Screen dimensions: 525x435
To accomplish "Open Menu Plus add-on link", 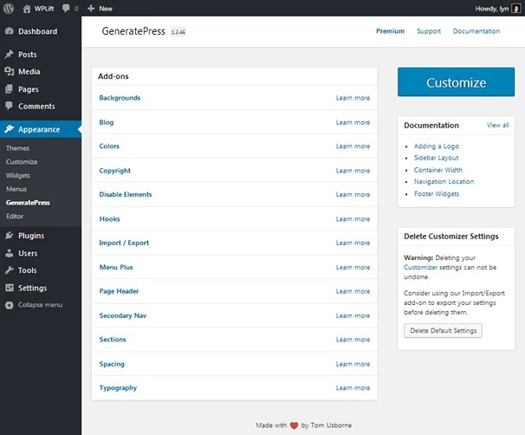I will coord(116,267).
